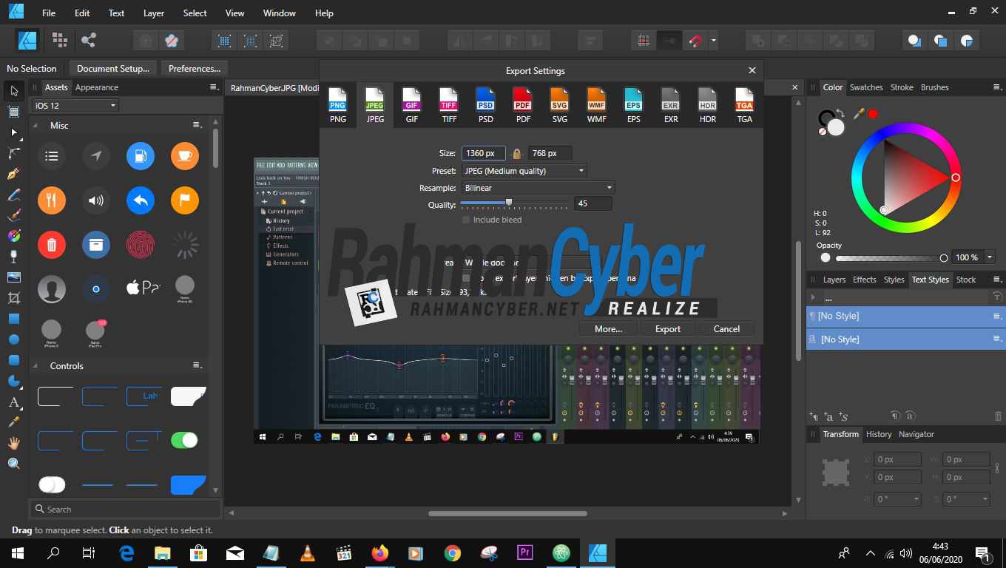Image resolution: width=1006 pixels, height=568 pixels.
Task: Toggle the Include bleed checkbox
Action: 466,220
